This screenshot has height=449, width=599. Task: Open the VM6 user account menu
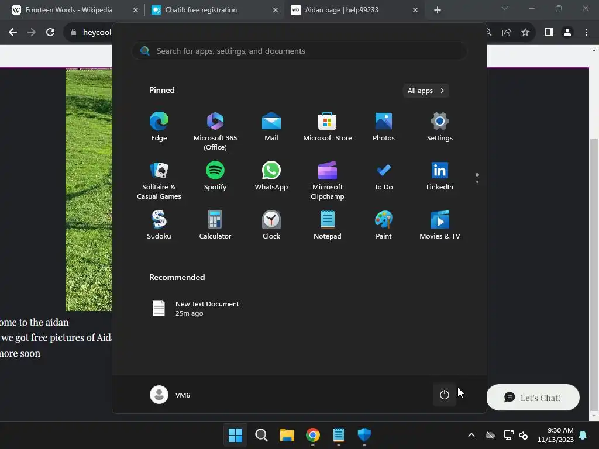point(170,395)
